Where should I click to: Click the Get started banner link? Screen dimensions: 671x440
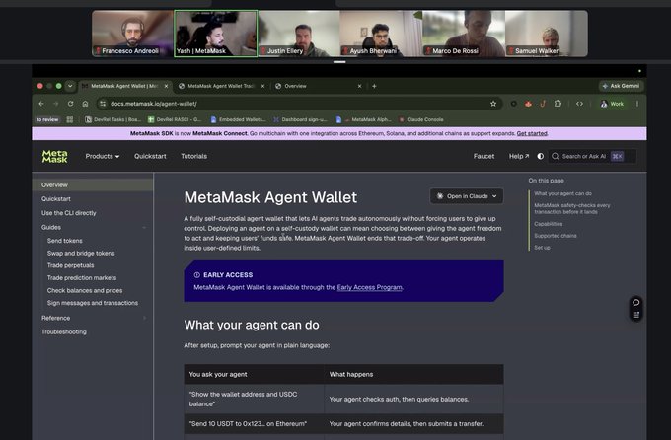coord(532,133)
